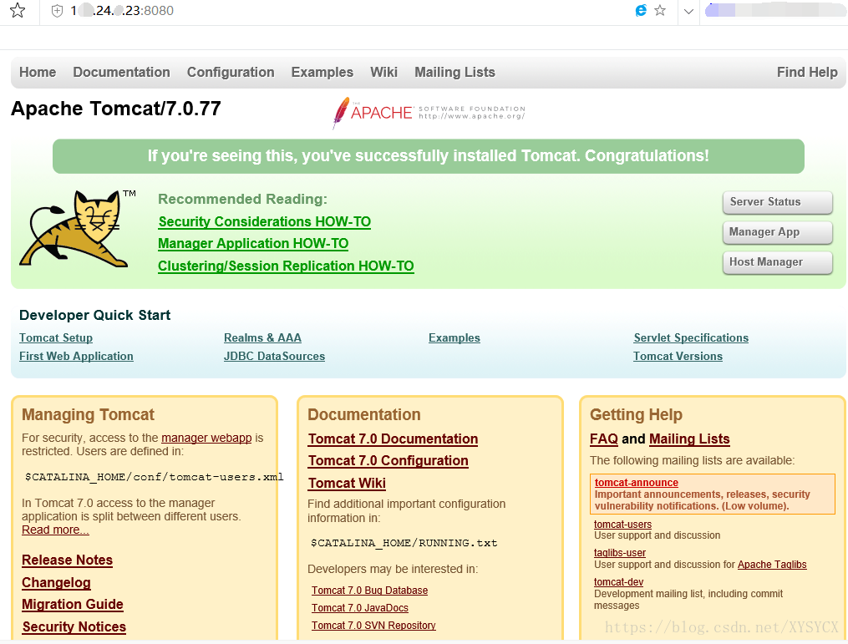848x644 pixels.
Task: Open Tomcat 7.0 SVN Repository link
Action: pyautogui.click(x=373, y=626)
